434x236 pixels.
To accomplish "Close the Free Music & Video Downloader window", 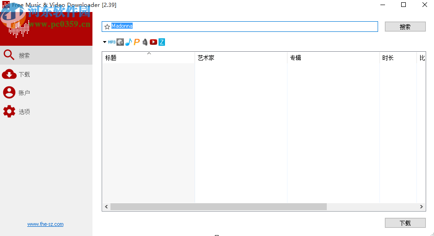I will coord(425,5).
